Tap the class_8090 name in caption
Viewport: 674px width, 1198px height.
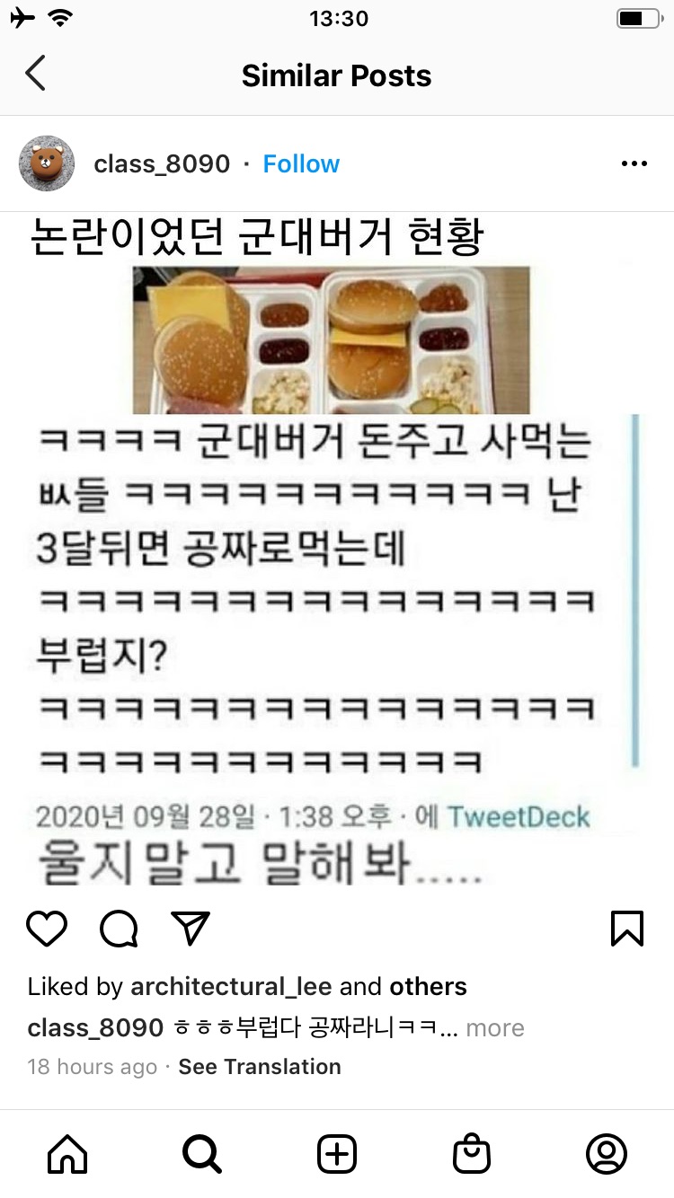[95, 1027]
